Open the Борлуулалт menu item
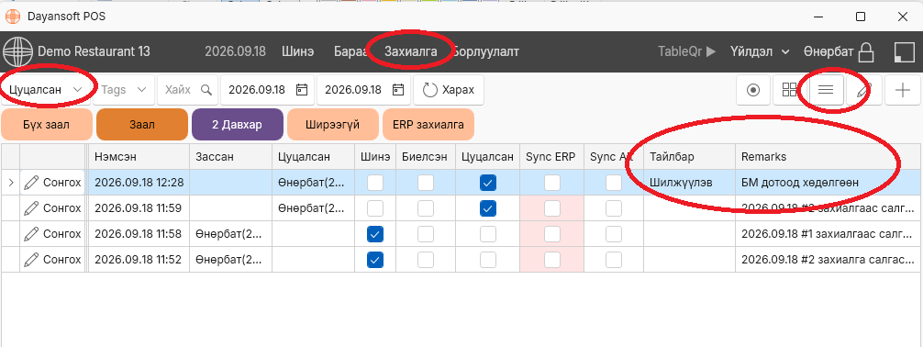Image resolution: width=923 pixels, height=347 pixels. 486,51
